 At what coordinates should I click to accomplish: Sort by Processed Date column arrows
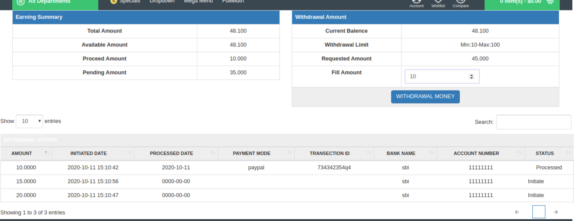(x=213, y=153)
